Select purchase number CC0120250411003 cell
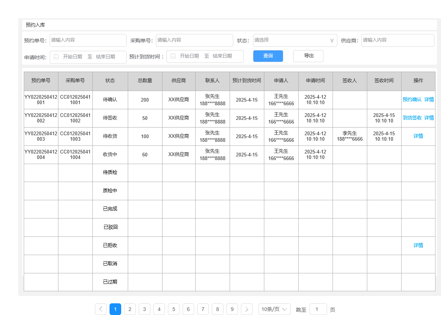 point(75,136)
